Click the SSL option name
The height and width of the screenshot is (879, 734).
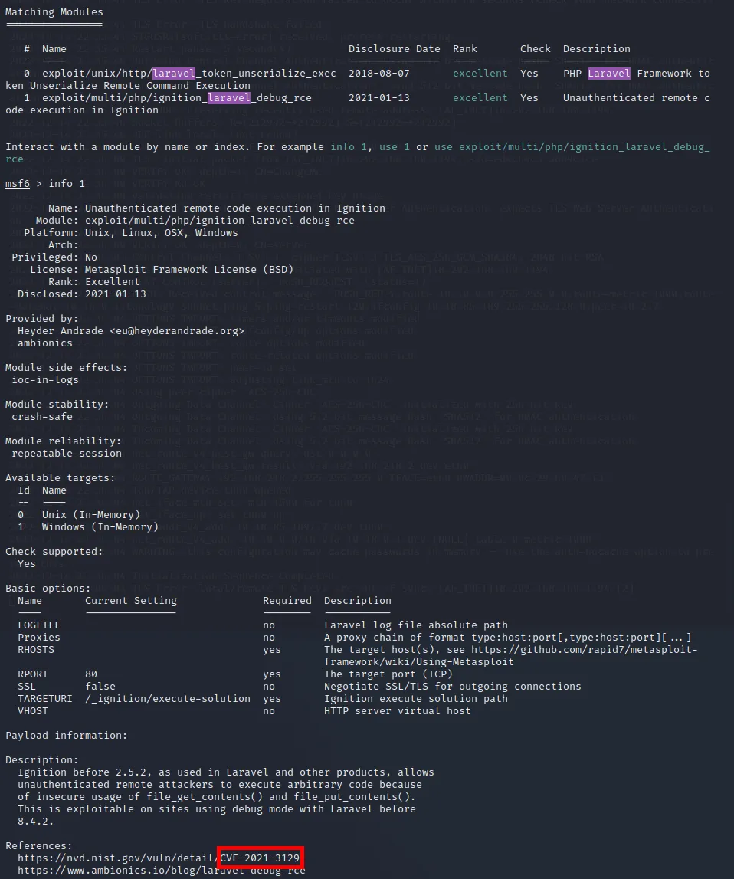pyautogui.click(x=26, y=687)
